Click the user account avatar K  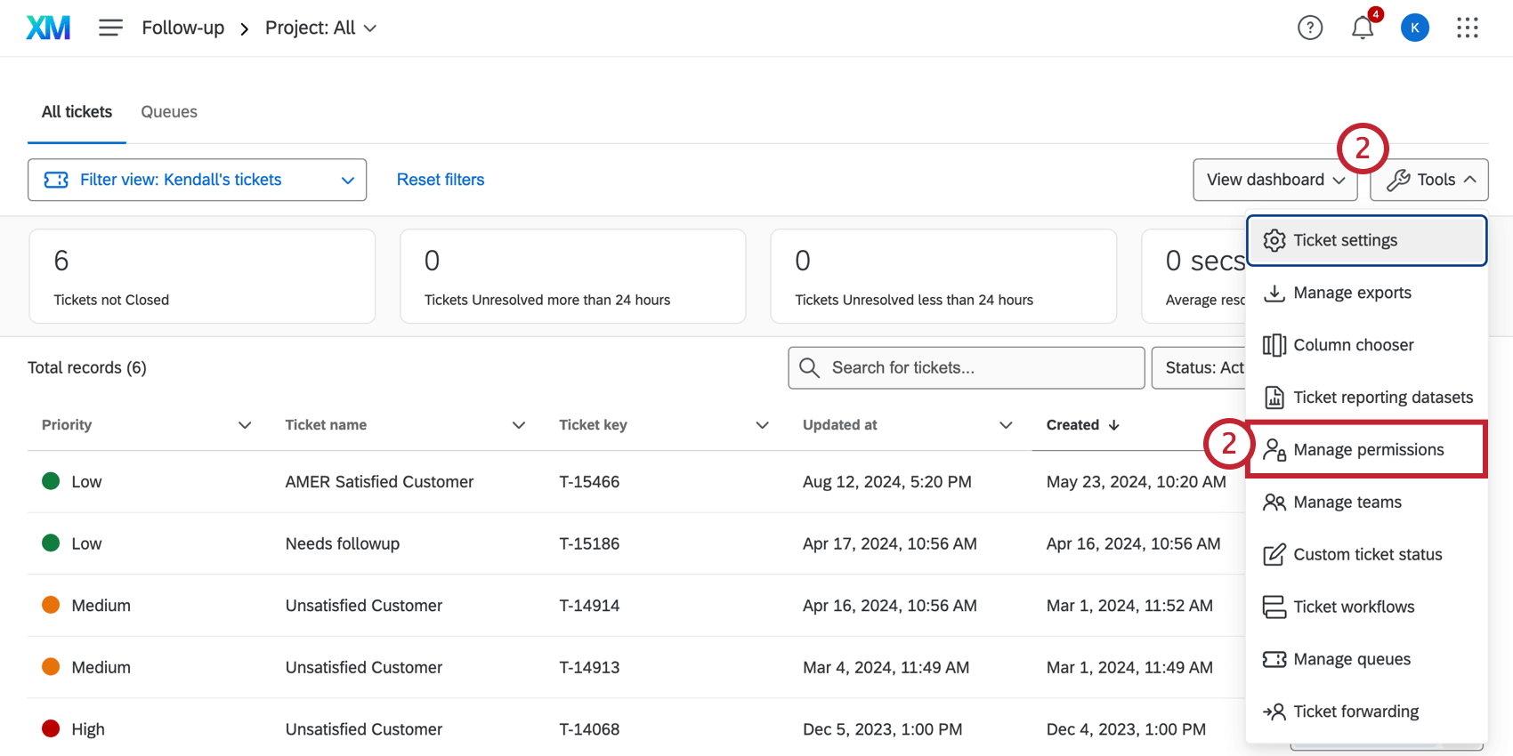pyautogui.click(x=1414, y=28)
